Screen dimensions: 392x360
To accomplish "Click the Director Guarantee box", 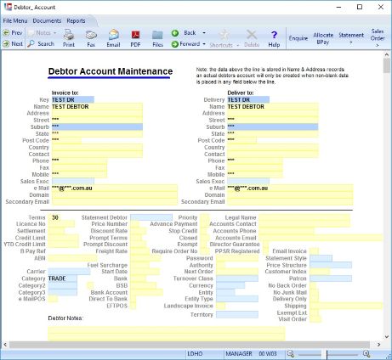I will coord(265,244).
